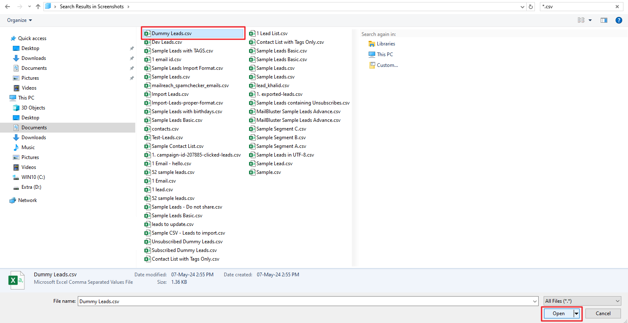Expand the All Files type dropdown

[582, 301]
